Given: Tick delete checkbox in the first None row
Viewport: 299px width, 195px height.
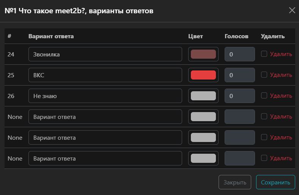Looking at the screenshot, I should pos(264,117).
